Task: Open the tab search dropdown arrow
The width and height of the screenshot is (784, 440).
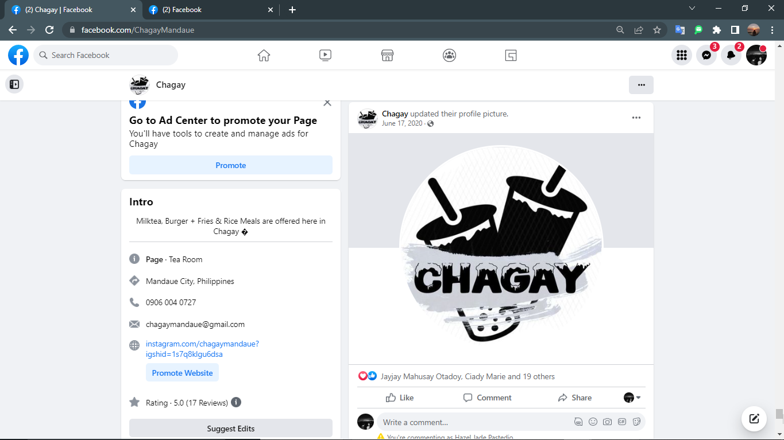Action: [x=692, y=9]
